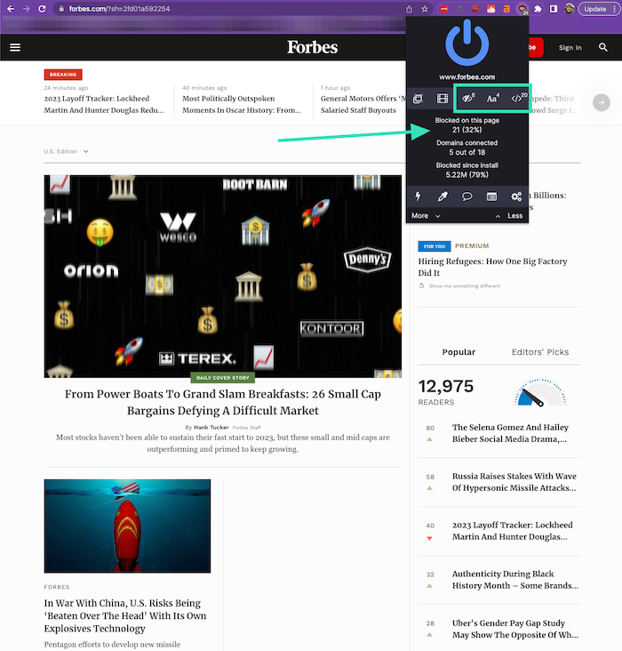
Task: Open the element picker eyedropper tool
Action: click(x=443, y=197)
